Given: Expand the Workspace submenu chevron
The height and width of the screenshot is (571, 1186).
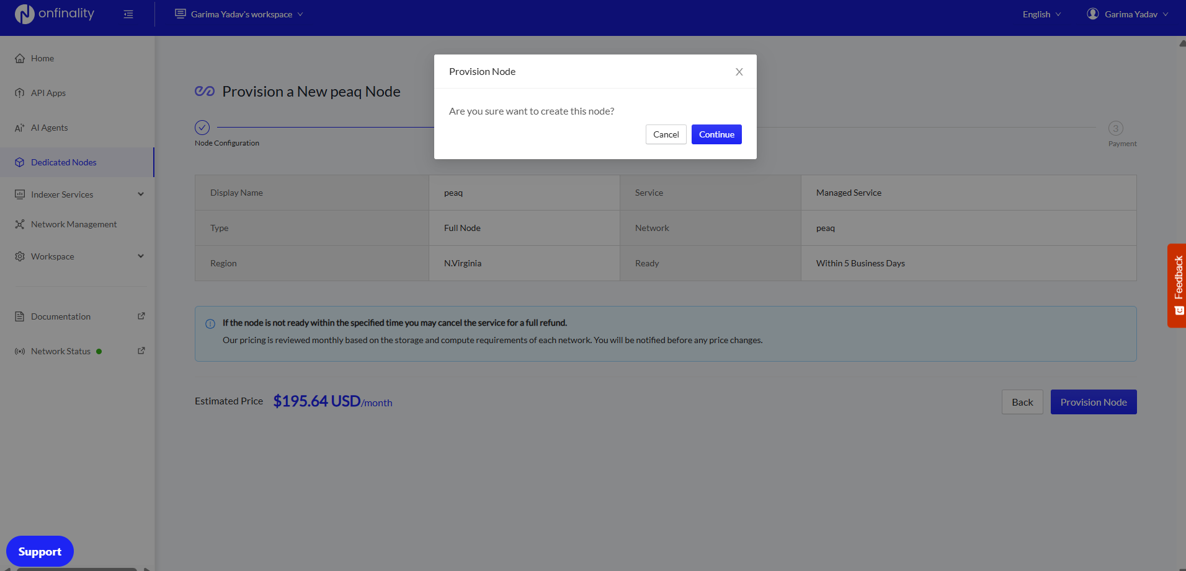Looking at the screenshot, I should [x=141, y=256].
